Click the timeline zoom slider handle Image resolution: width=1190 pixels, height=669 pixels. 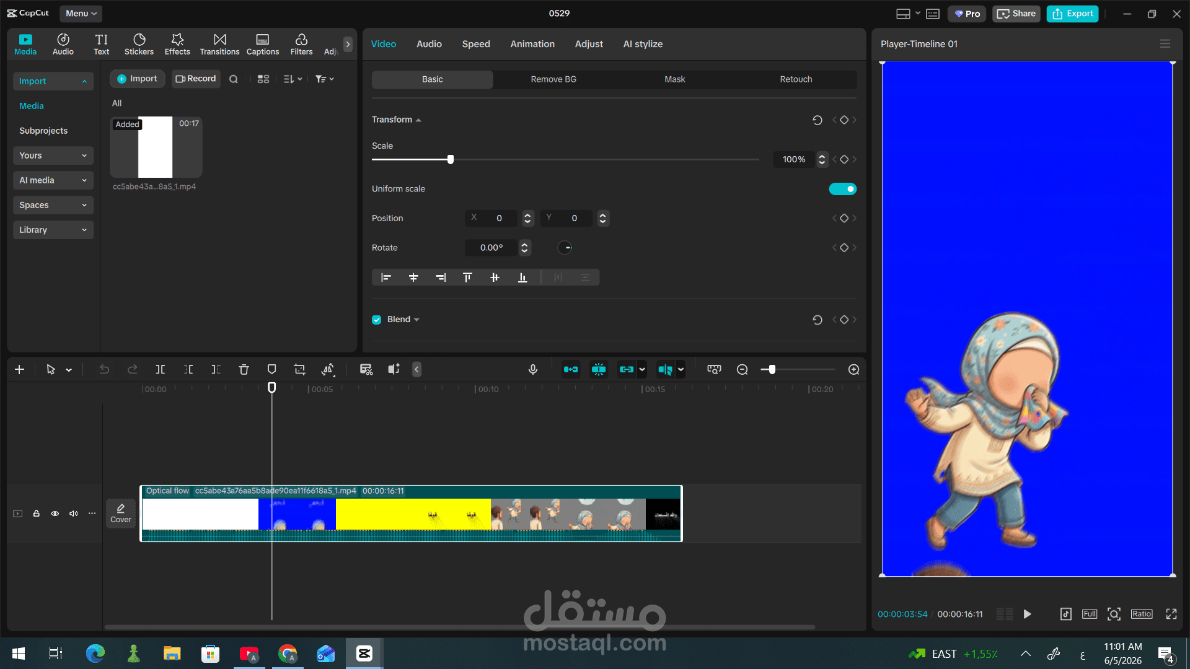[772, 370]
